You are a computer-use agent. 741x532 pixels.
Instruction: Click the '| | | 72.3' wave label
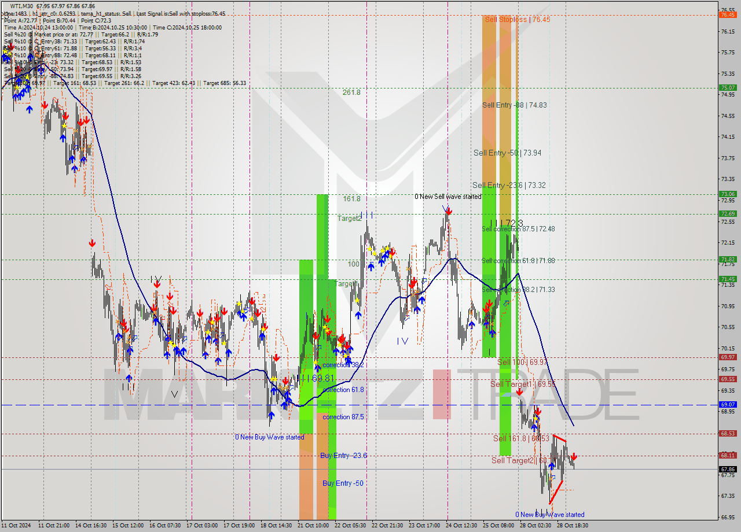(x=506, y=223)
